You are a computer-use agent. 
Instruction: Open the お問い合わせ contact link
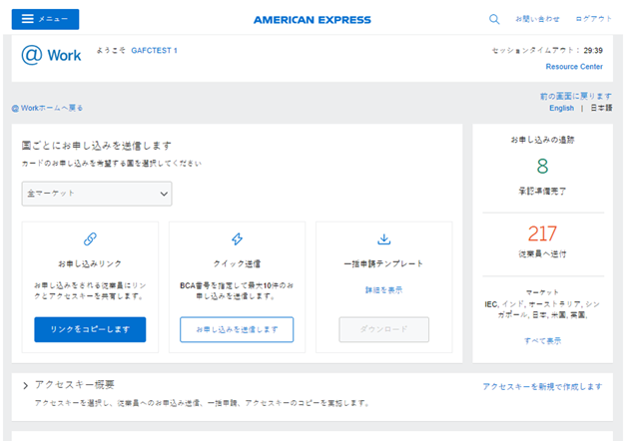(x=537, y=19)
